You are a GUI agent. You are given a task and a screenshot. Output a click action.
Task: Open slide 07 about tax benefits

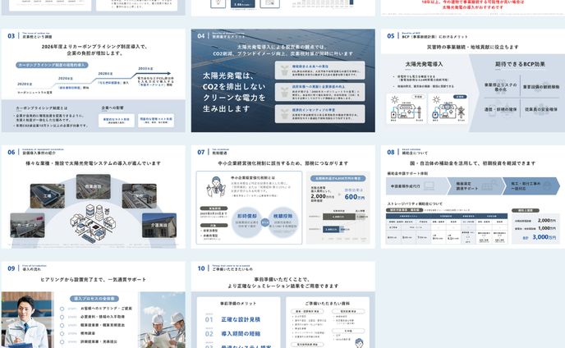pos(282,197)
